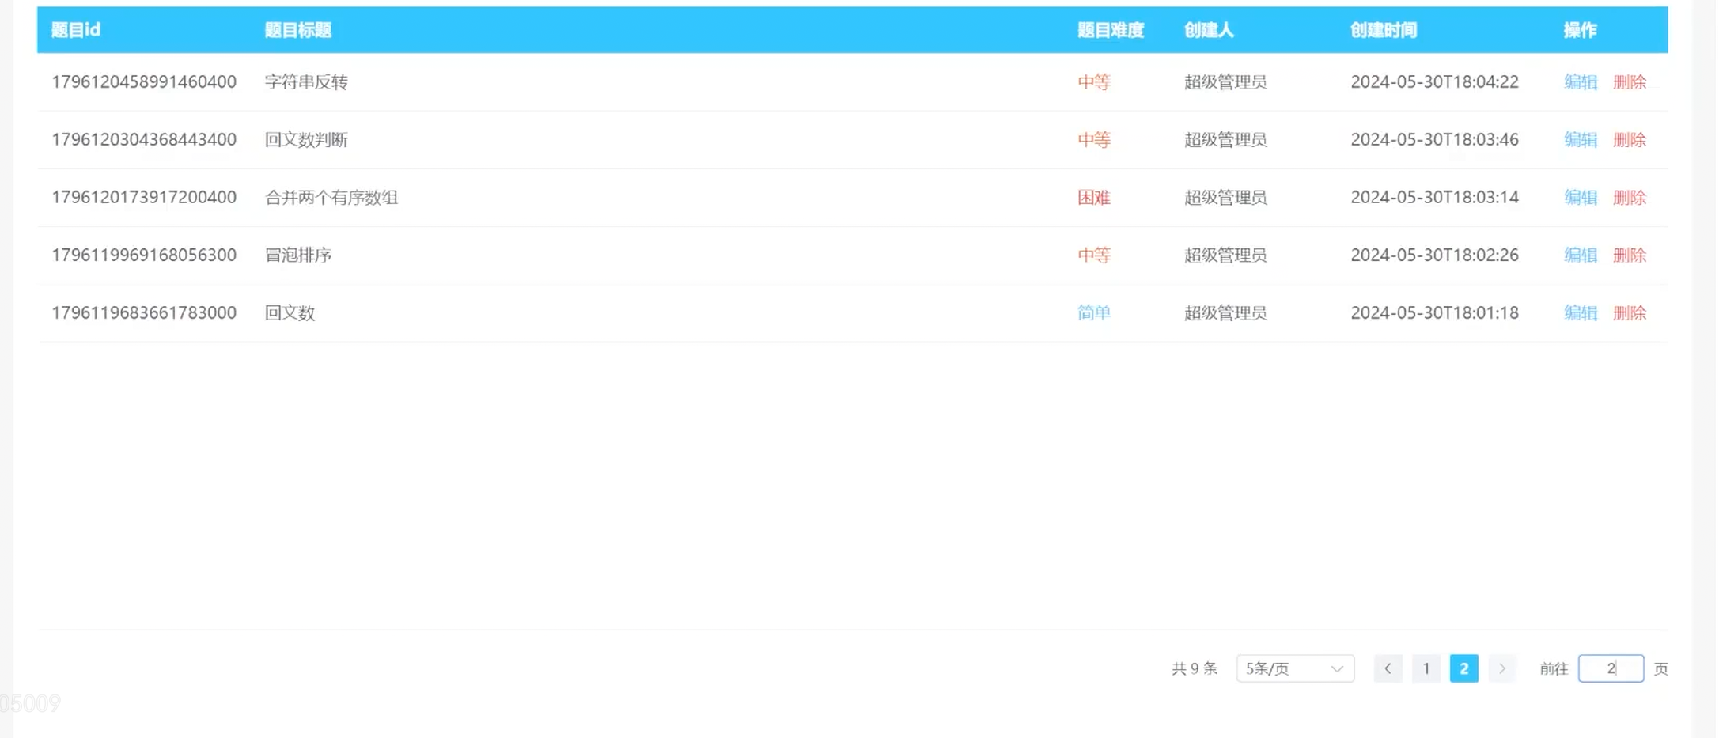Switch to page 1
The image size is (1719, 738).
tap(1426, 668)
